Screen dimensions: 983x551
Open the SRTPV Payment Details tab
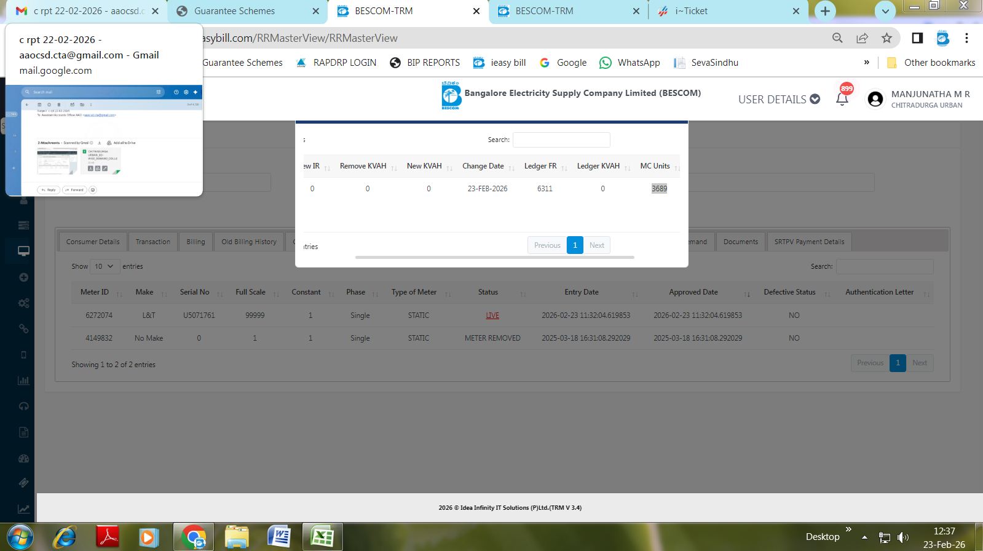pos(809,242)
